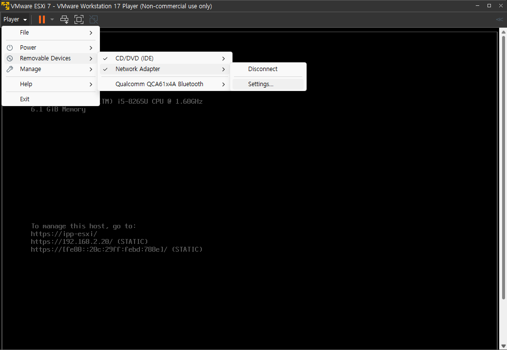Click the VMware Player title bar icon
This screenshot has width=507, height=350.
pos(5,6)
